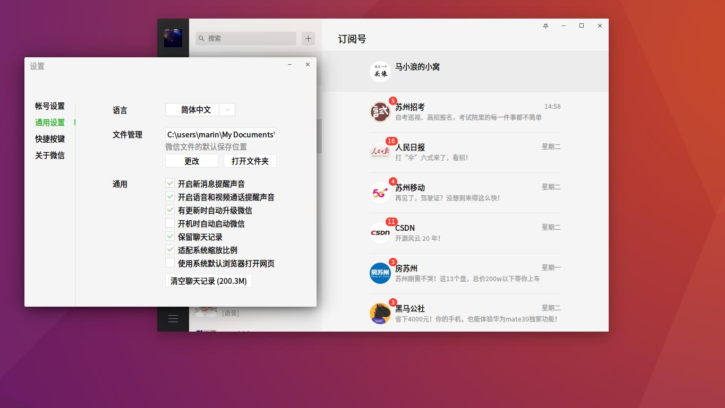Click 打开文件夹 button
The width and height of the screenshot is (725, 408).
point(250,161)
